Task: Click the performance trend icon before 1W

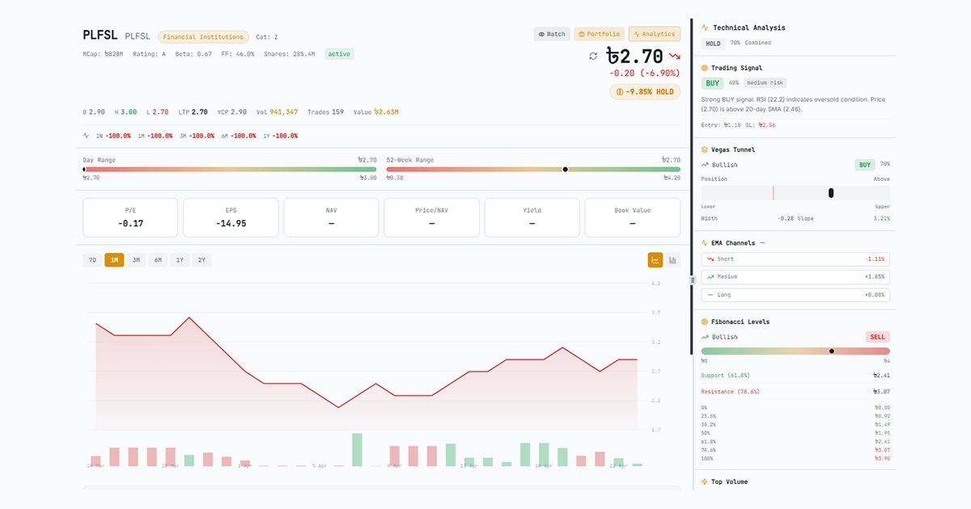Action: (87, 136)
